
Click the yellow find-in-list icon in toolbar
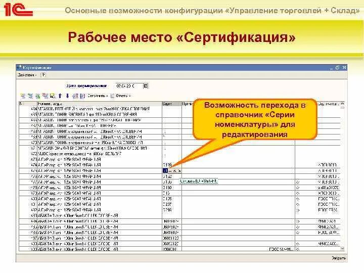coord(53,96)
